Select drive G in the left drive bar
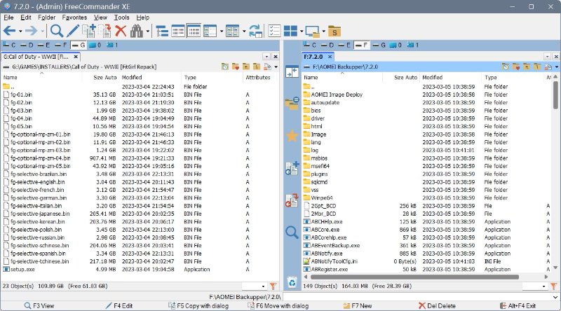Screen dimensions: 561x311 [x=79, y=45]
